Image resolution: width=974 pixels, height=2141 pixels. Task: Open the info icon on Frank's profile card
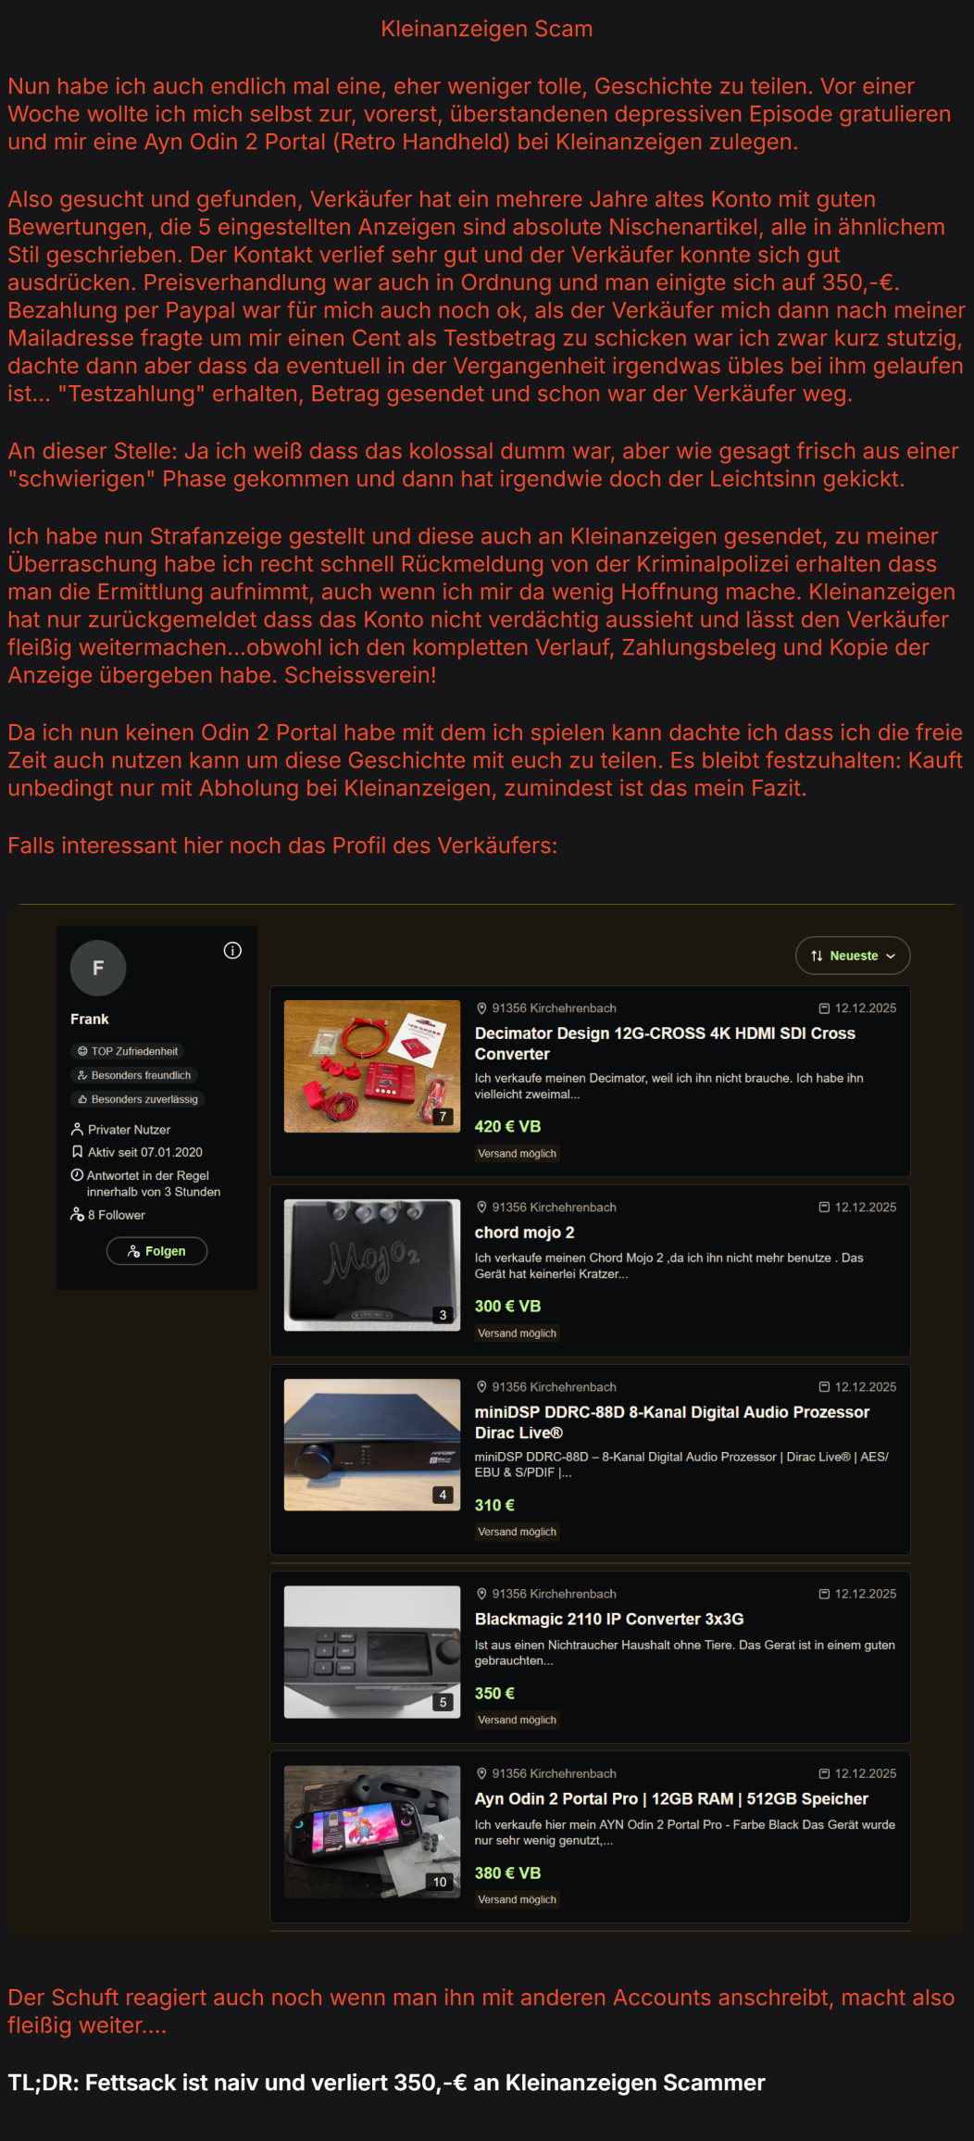232,950
